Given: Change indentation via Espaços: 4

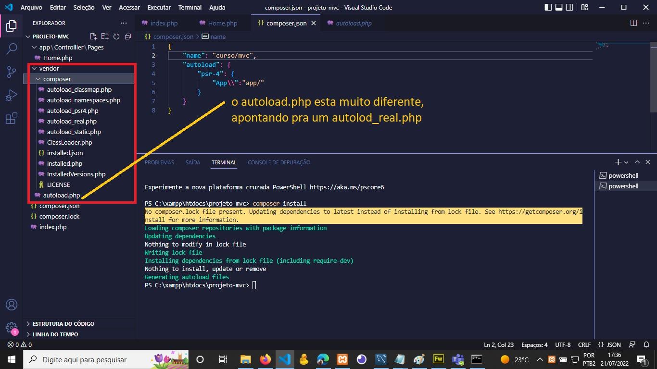Looking at the screenshot, I should [x=534, y=344].
